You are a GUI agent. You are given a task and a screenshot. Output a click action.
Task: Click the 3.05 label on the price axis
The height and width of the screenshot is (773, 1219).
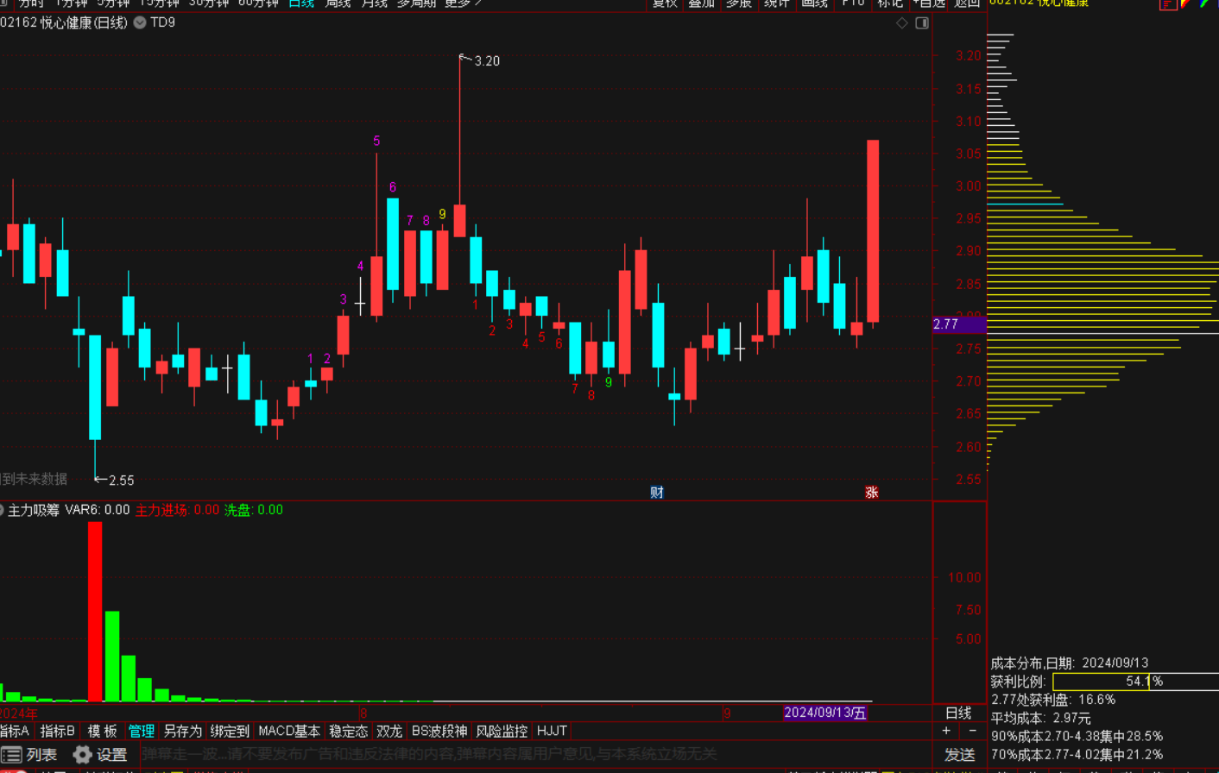968,154
